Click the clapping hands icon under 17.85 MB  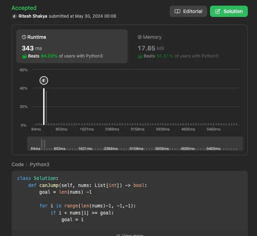click(x=140, y=56)
